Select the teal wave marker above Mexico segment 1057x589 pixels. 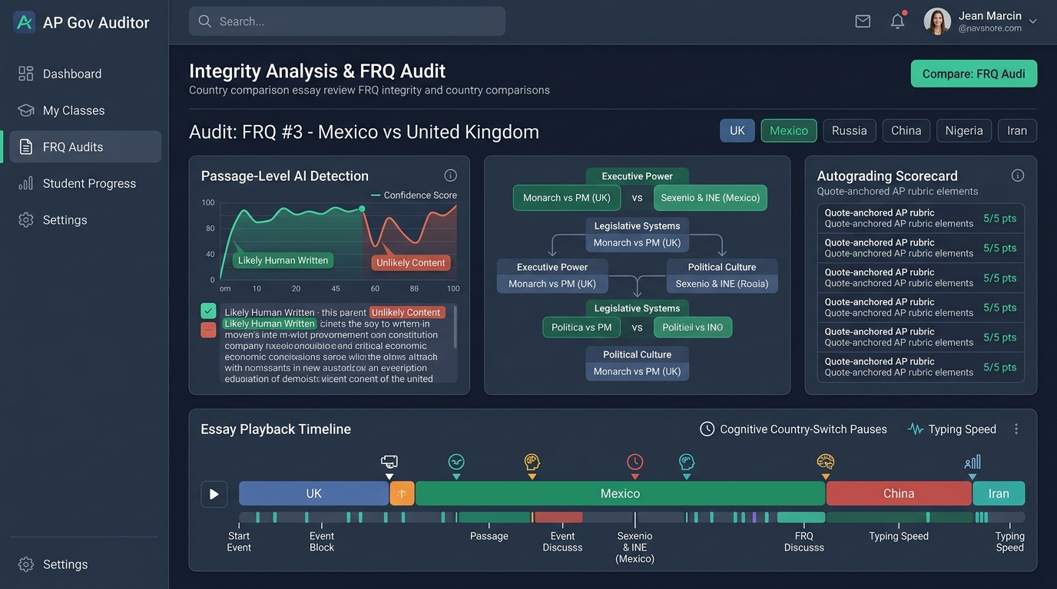456,462
